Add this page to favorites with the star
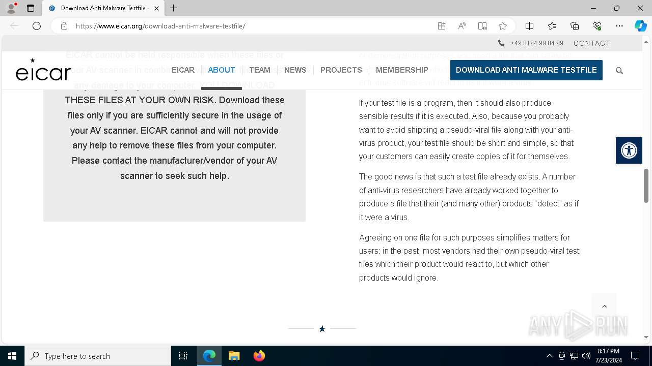The width and height of the screenshot is (652, 366). [503, 26]
